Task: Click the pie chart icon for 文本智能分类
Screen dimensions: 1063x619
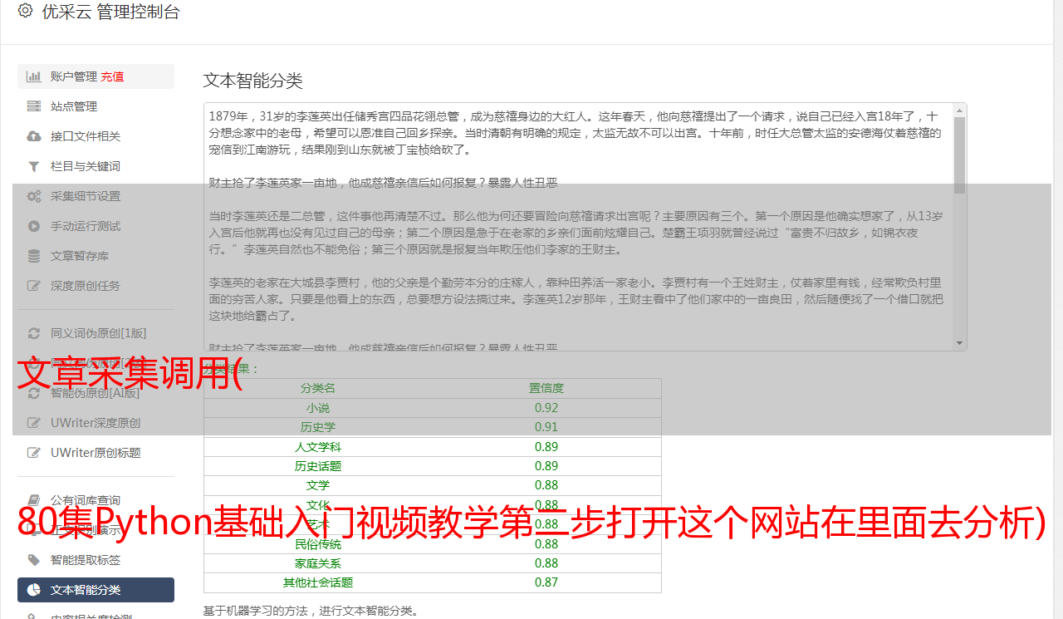Action: coord(34,590)
